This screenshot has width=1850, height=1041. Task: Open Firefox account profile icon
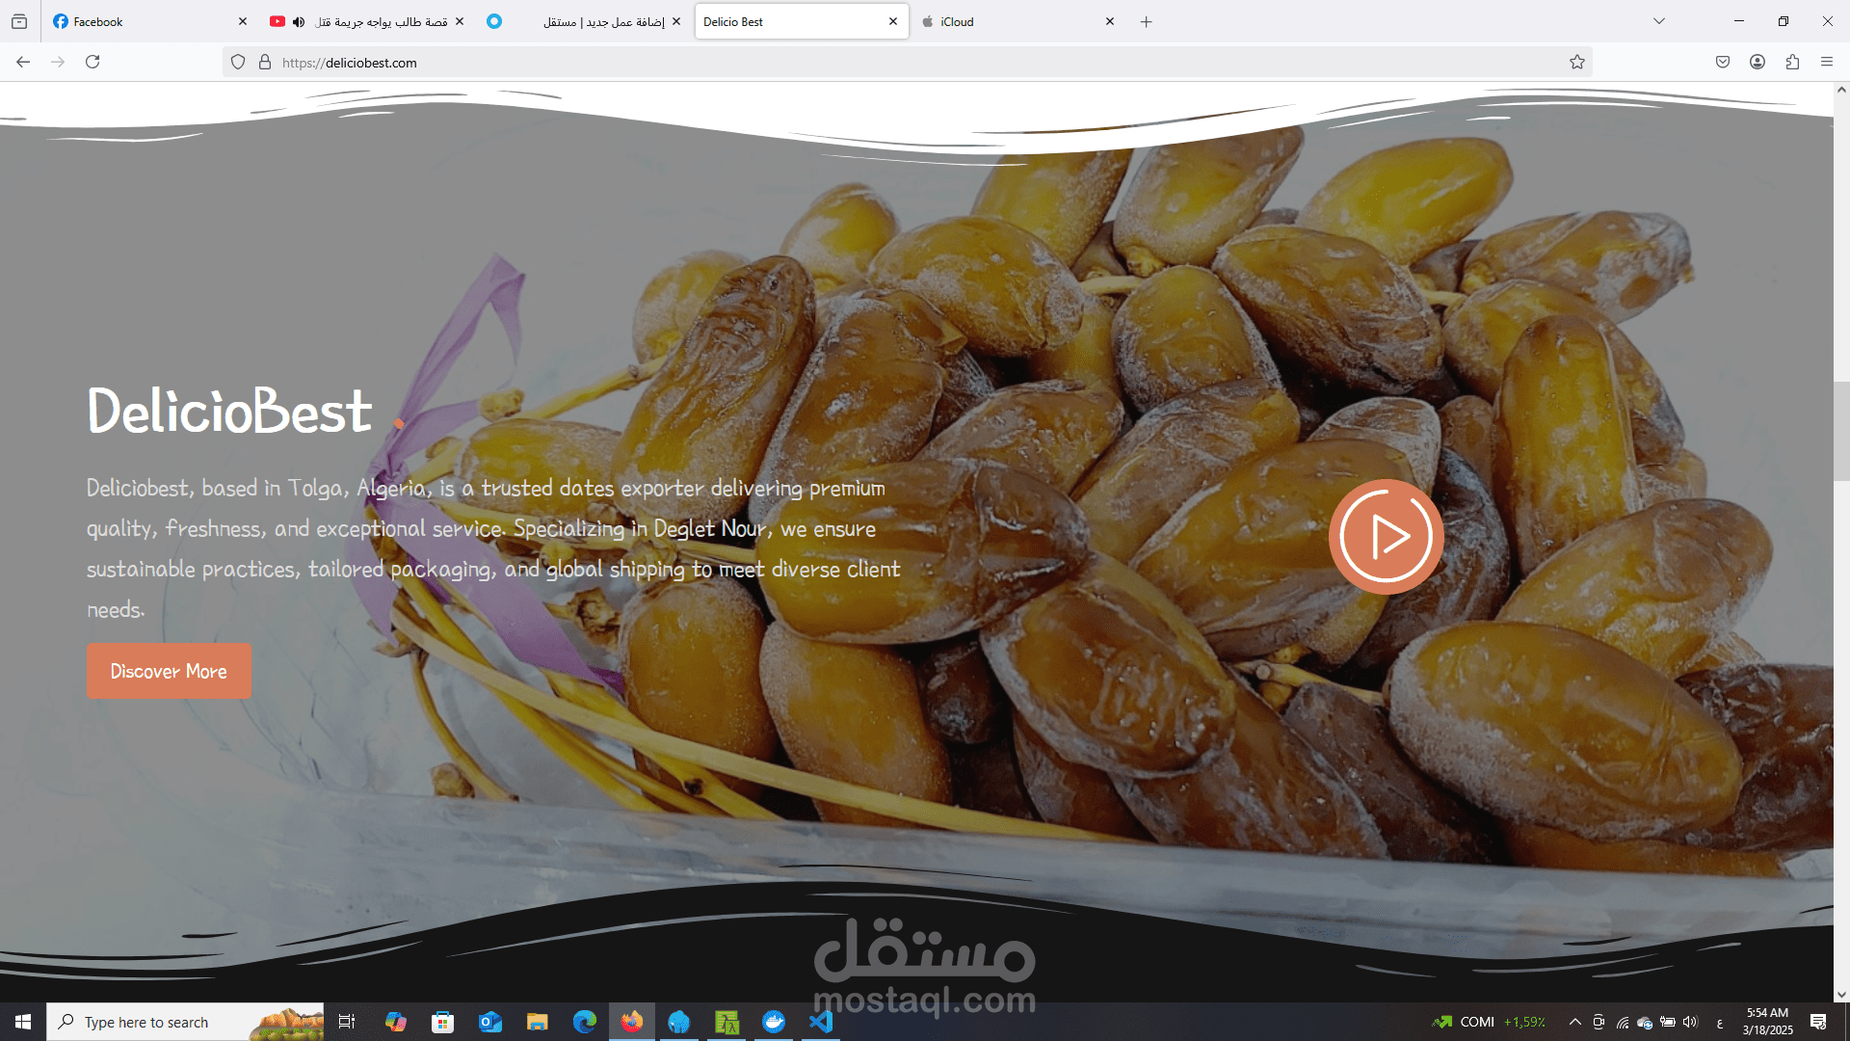(1757, 63)
